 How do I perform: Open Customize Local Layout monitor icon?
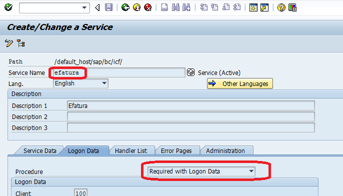click(292, 7)
